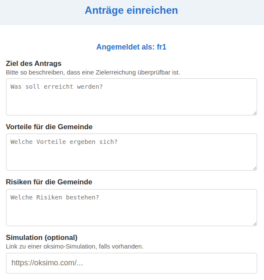Click the 'Welche Risiken bestehen?' placeholder text
The image size is (264, 280).
55,197
